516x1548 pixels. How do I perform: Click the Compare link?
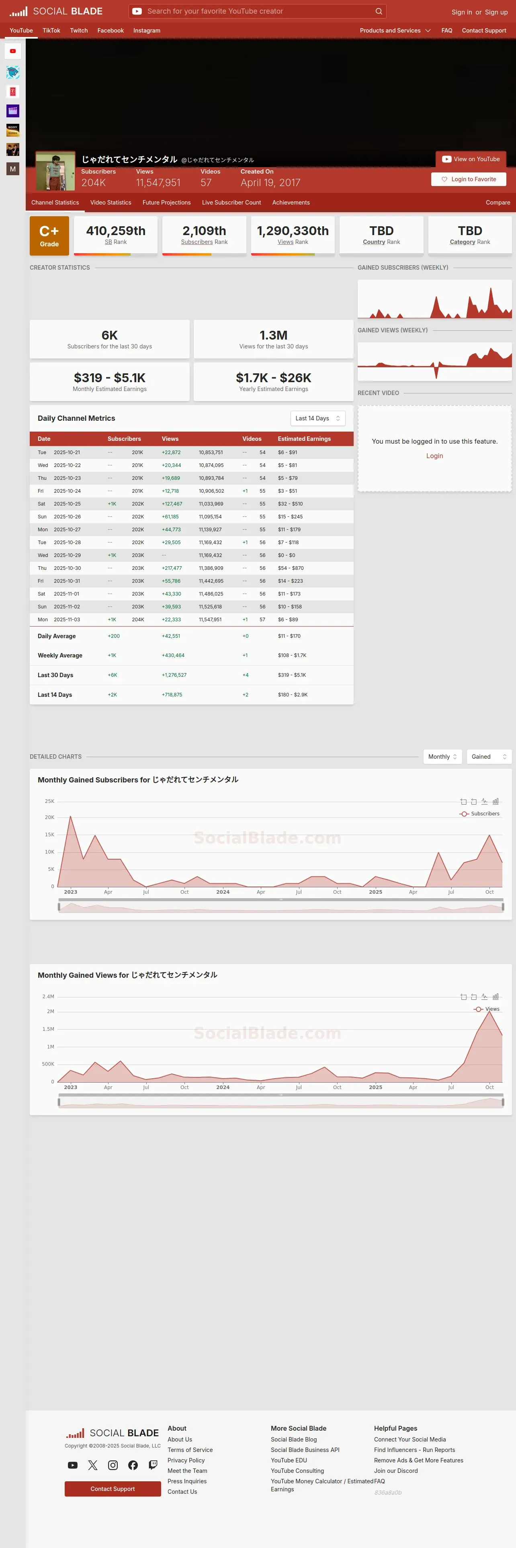pos(498,203)
